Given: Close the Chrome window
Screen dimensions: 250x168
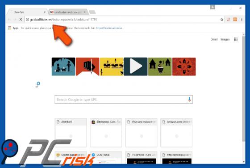Looking at the screenshot, I should click(x=241, y=8).
